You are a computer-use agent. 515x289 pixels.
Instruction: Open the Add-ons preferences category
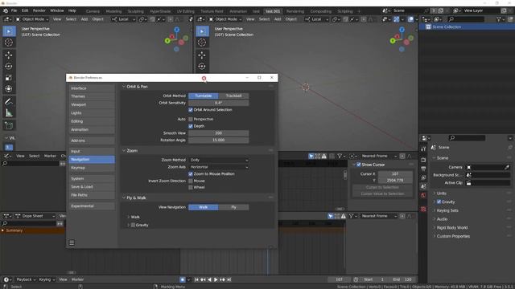92,140
